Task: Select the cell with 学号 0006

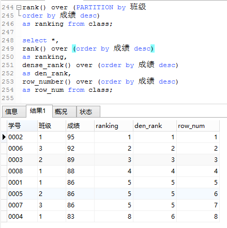Action: point(22,149)
